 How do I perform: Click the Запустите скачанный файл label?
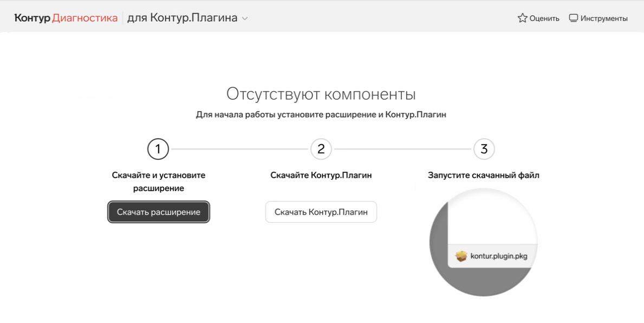click(484, 175)
